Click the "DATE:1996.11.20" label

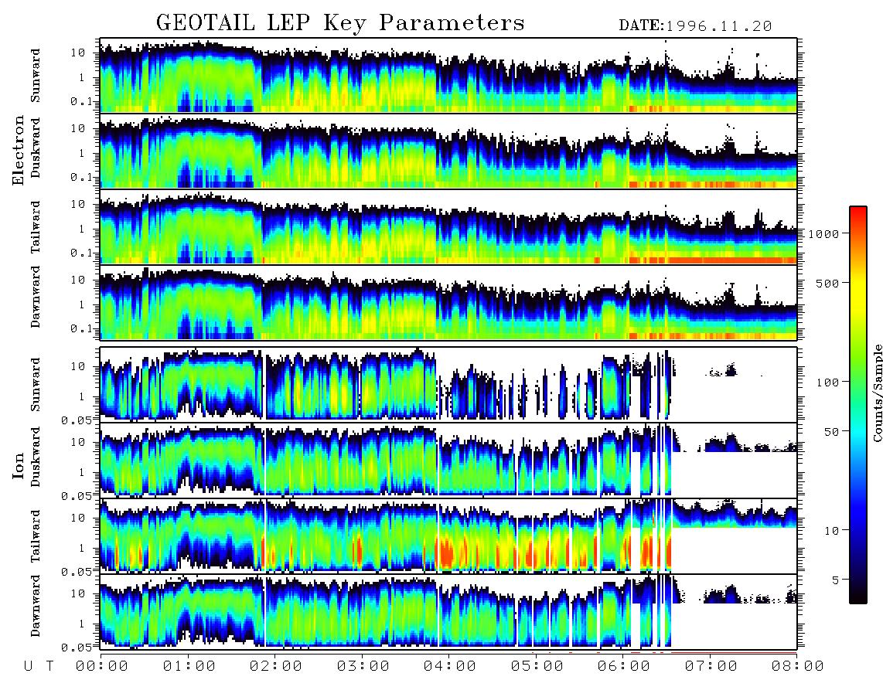(x=695, y=25)
